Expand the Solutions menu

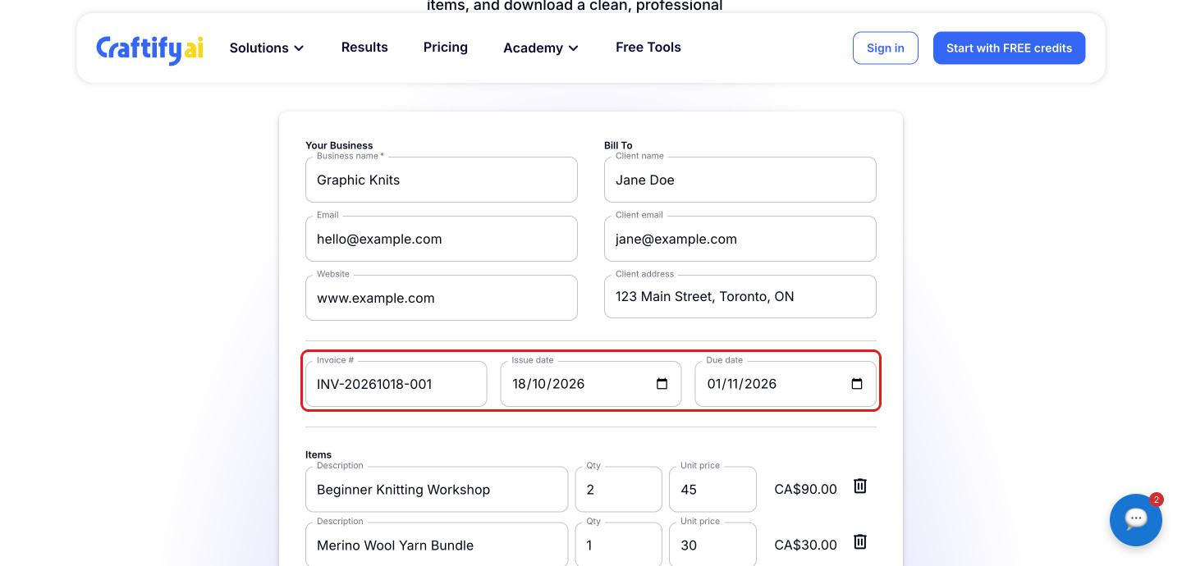[267, 48]
